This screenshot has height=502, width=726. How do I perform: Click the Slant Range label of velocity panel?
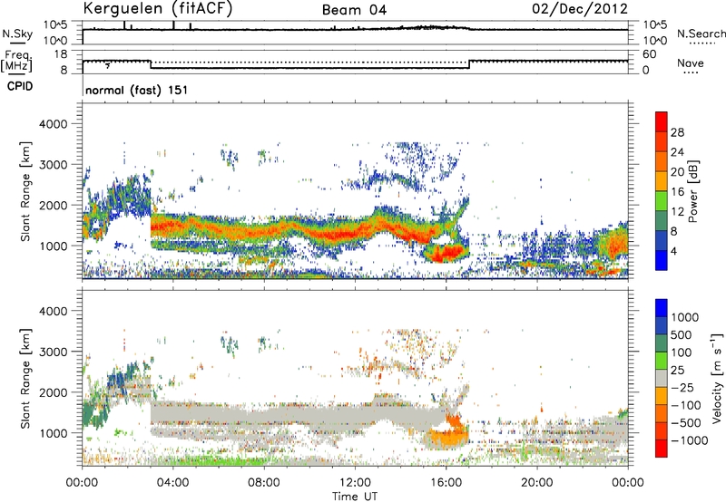[25, 378]
